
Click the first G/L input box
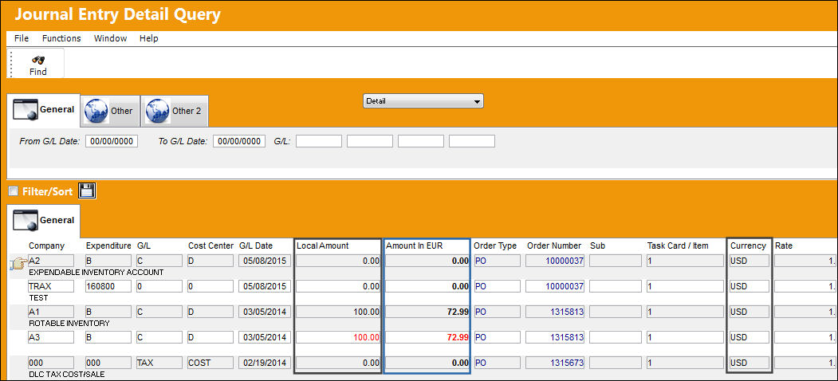(x=318, y=141)
